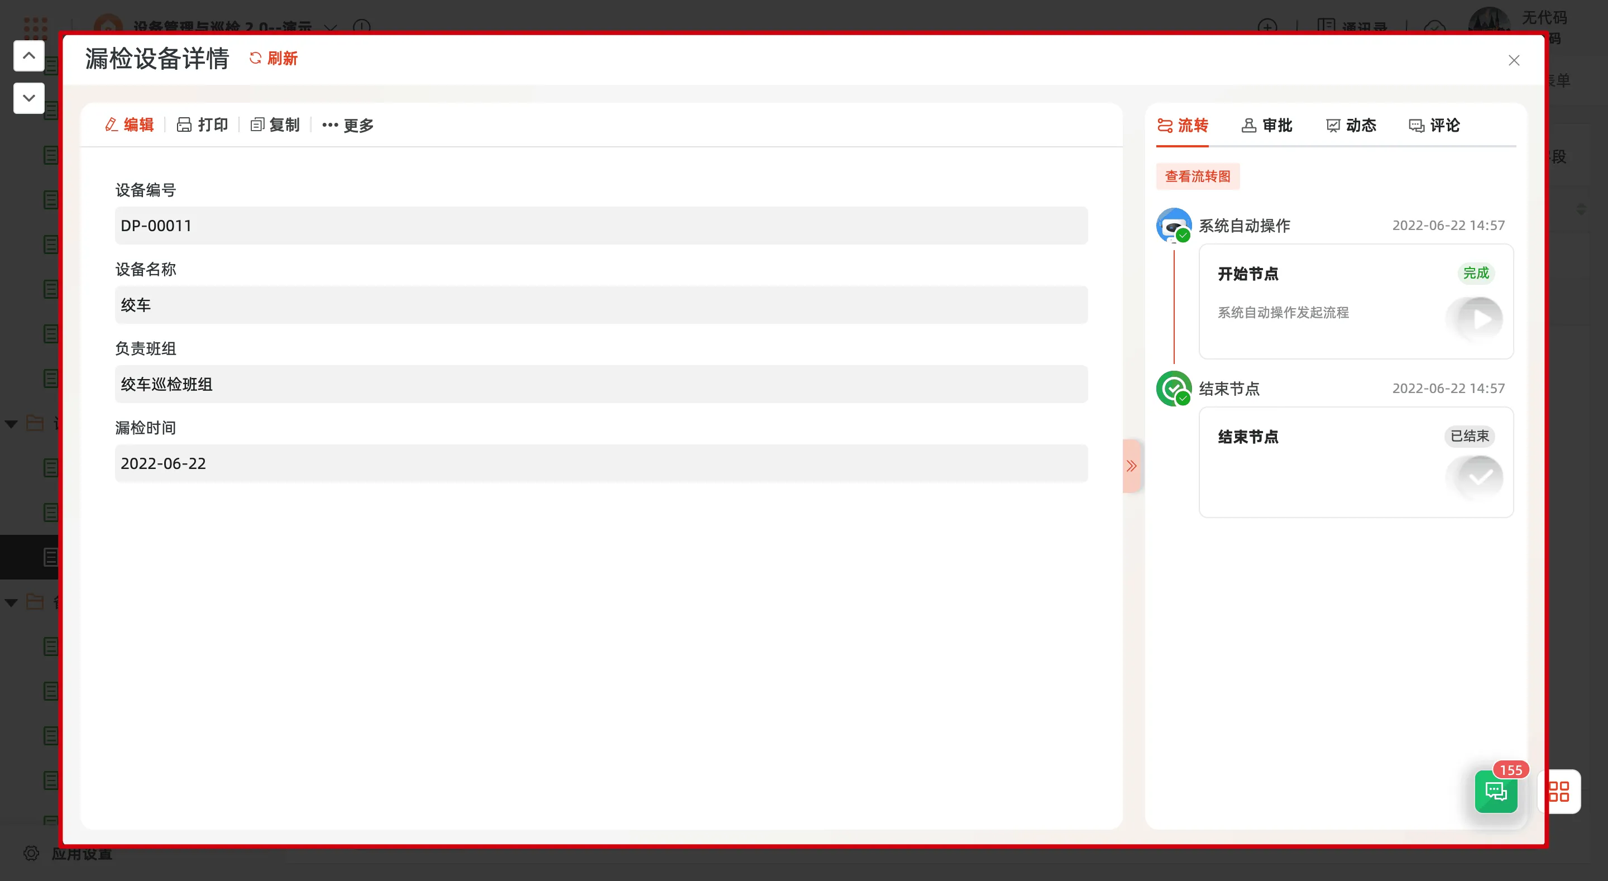Go to previous record with up arrow
1608x881 pixels.
pos(28,56)
